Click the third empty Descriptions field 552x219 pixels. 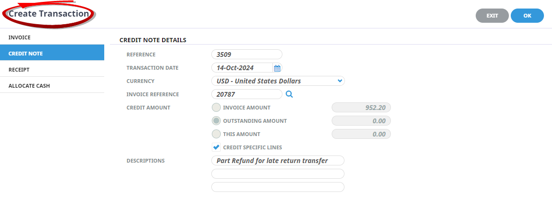coord(278,187)
